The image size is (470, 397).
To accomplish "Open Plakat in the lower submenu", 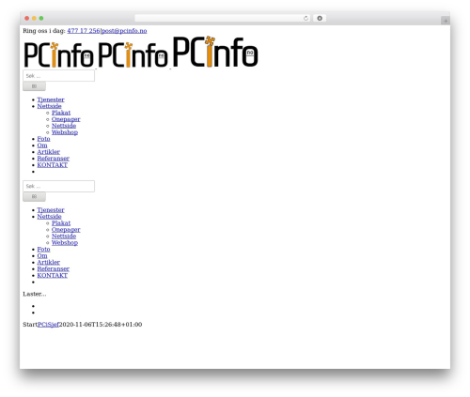I will (x=61, y=223).
